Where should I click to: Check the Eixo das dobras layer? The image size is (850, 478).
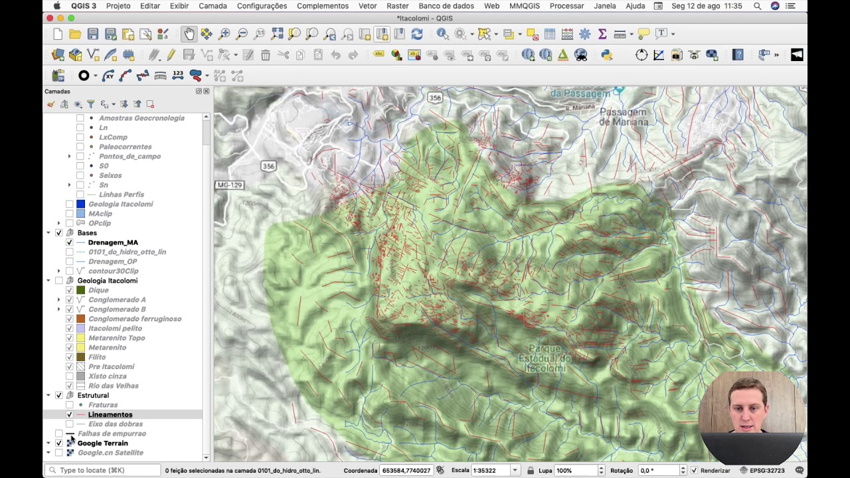[70, 424]
